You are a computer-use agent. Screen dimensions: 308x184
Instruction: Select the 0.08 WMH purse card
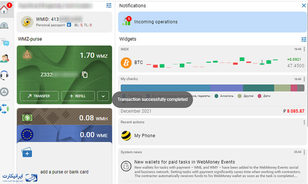(64, 116)
